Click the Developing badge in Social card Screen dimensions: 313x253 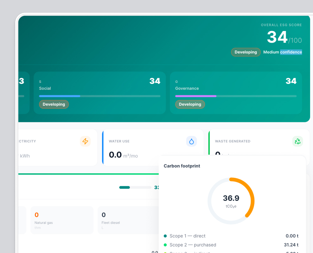[54, 104]
